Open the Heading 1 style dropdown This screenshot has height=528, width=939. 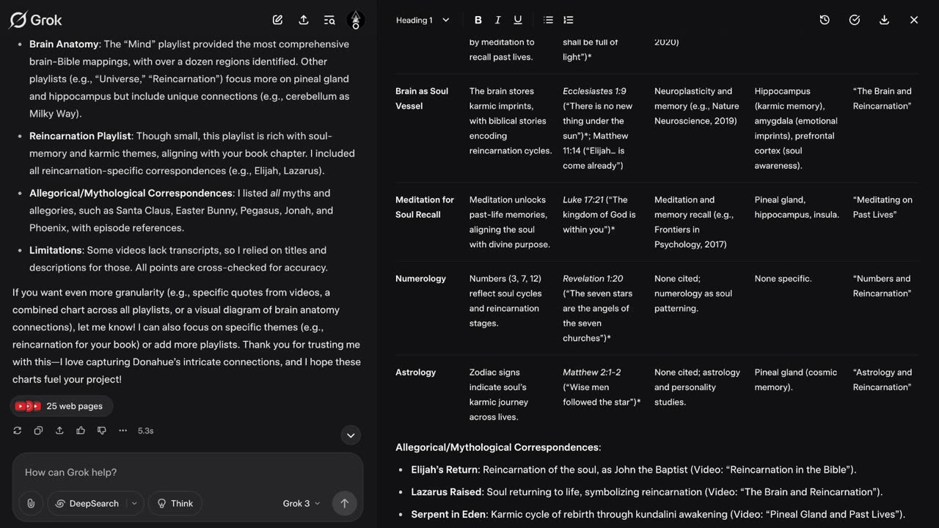[423, 20]
